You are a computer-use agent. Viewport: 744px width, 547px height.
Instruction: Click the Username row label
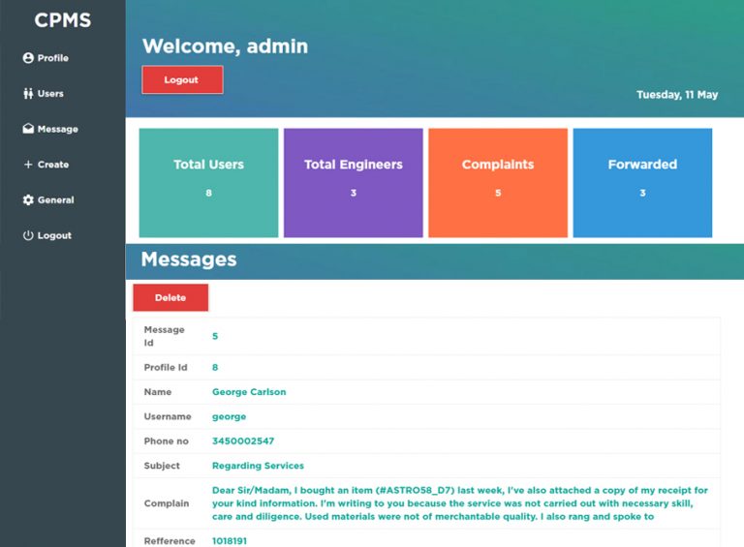(168, 416)
